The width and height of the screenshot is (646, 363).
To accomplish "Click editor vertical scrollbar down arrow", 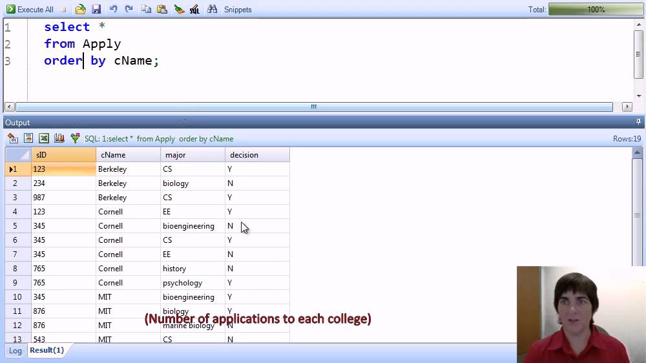I will click(x=639, y=96).
